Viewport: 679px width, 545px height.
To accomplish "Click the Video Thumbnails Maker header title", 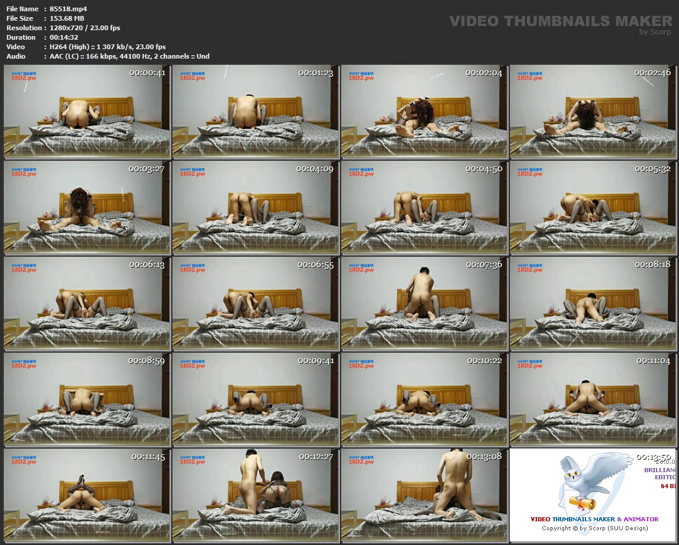I will pos(561,21).
